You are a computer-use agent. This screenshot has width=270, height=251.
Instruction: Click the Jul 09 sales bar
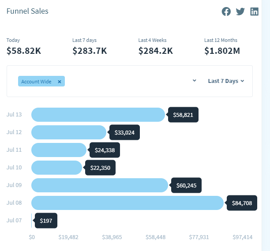100,185
